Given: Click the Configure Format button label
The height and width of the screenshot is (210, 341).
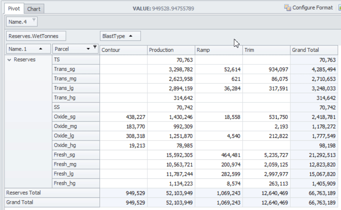Looking at the screenshot, I should 312,8.
